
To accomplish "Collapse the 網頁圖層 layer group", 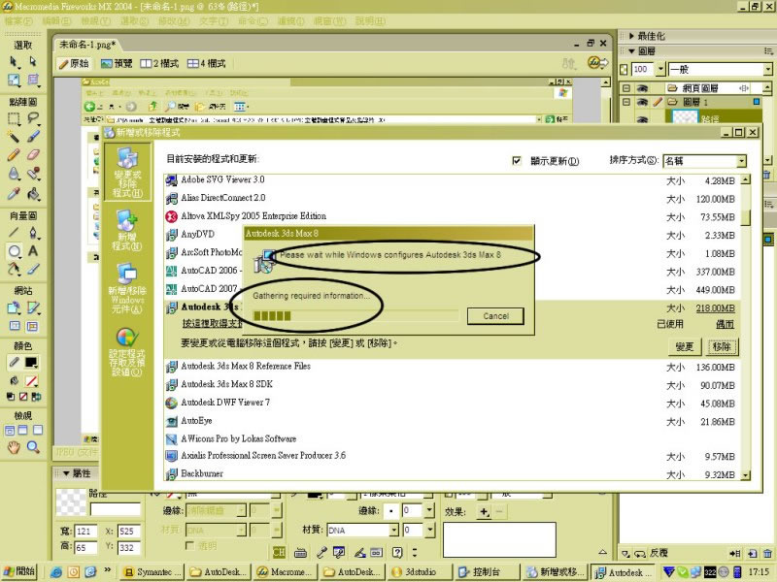I will [626, 88].
